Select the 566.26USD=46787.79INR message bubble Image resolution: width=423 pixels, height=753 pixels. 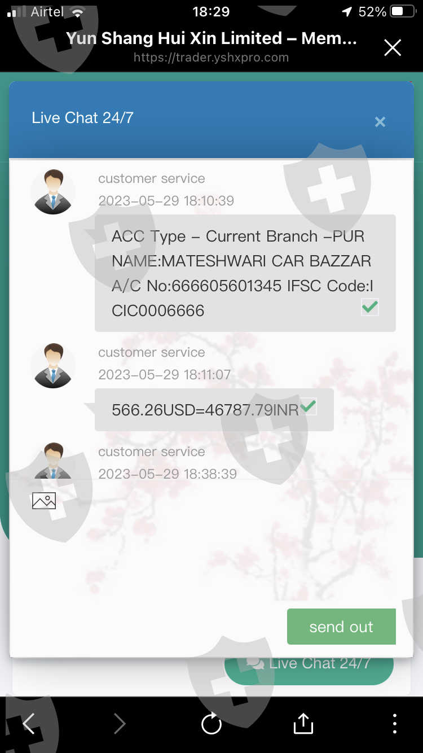pos(214,410)
